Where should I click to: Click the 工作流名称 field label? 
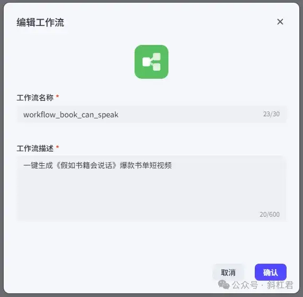35,98
